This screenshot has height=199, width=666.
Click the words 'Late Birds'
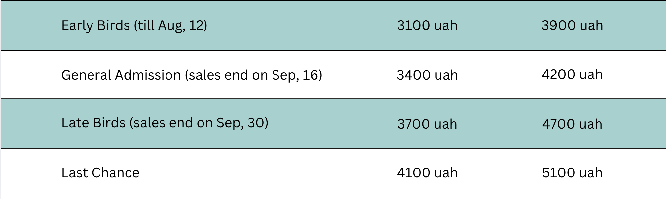click(93, 123)
